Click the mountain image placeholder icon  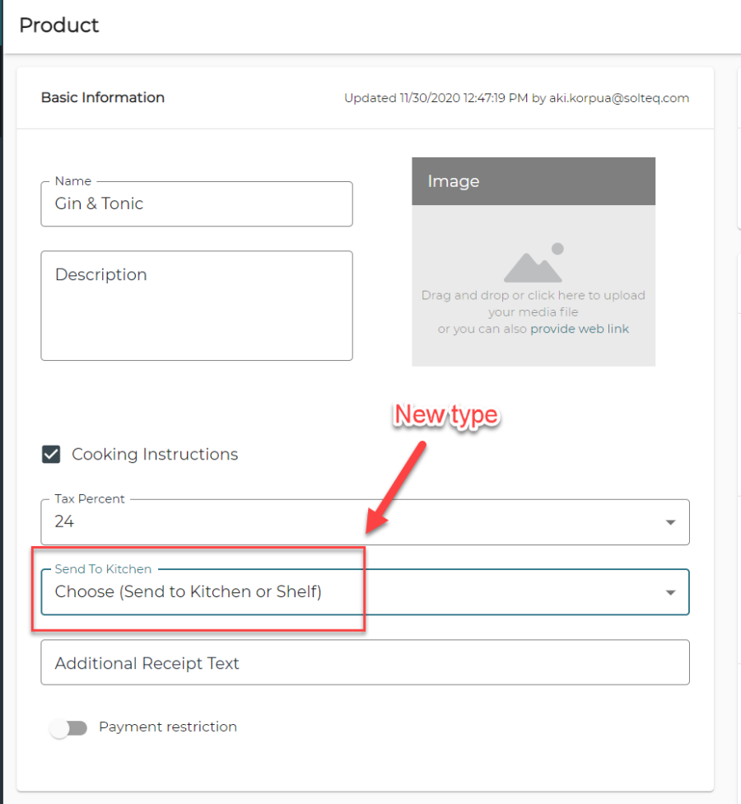(x=533, y=264)
